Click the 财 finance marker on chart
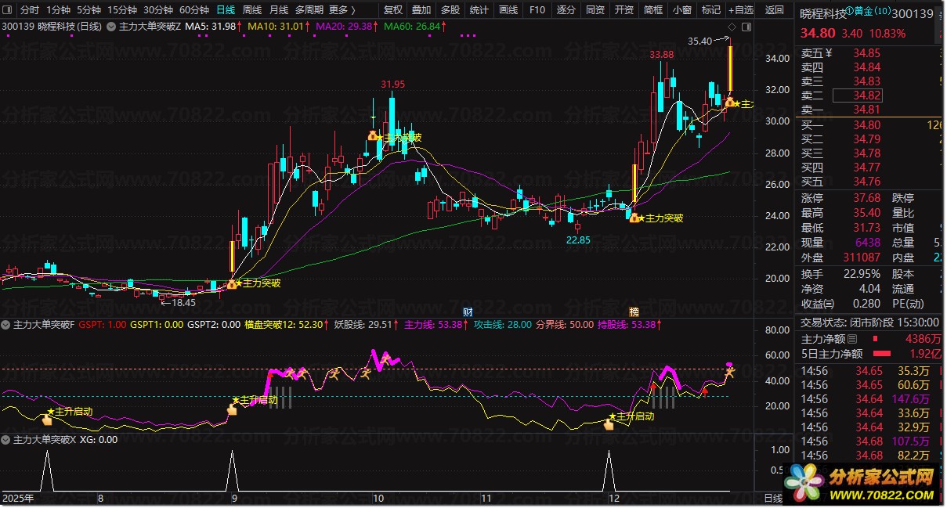The width and height of the screenshot is (947, 508). click(468, 312)
